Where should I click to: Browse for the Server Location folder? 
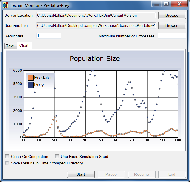point(172,15)
